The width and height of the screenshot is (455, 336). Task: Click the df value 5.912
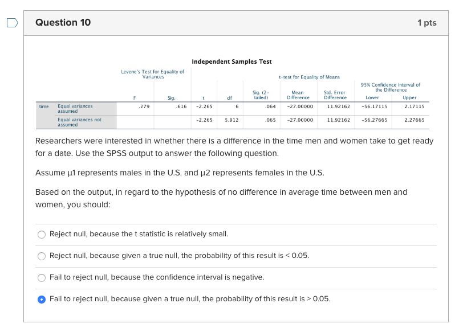(x=231, y=120)
